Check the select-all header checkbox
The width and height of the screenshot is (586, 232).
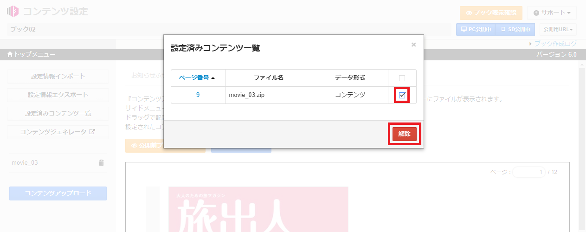(x=402, y=78)
